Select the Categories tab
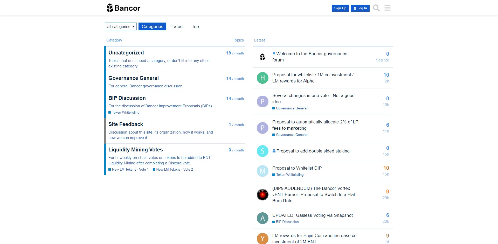The image size is (498, 244). click(152, 26)
